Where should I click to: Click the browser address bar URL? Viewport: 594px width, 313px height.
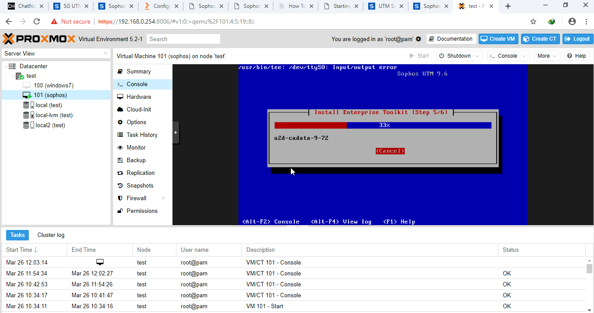point(176,21)
